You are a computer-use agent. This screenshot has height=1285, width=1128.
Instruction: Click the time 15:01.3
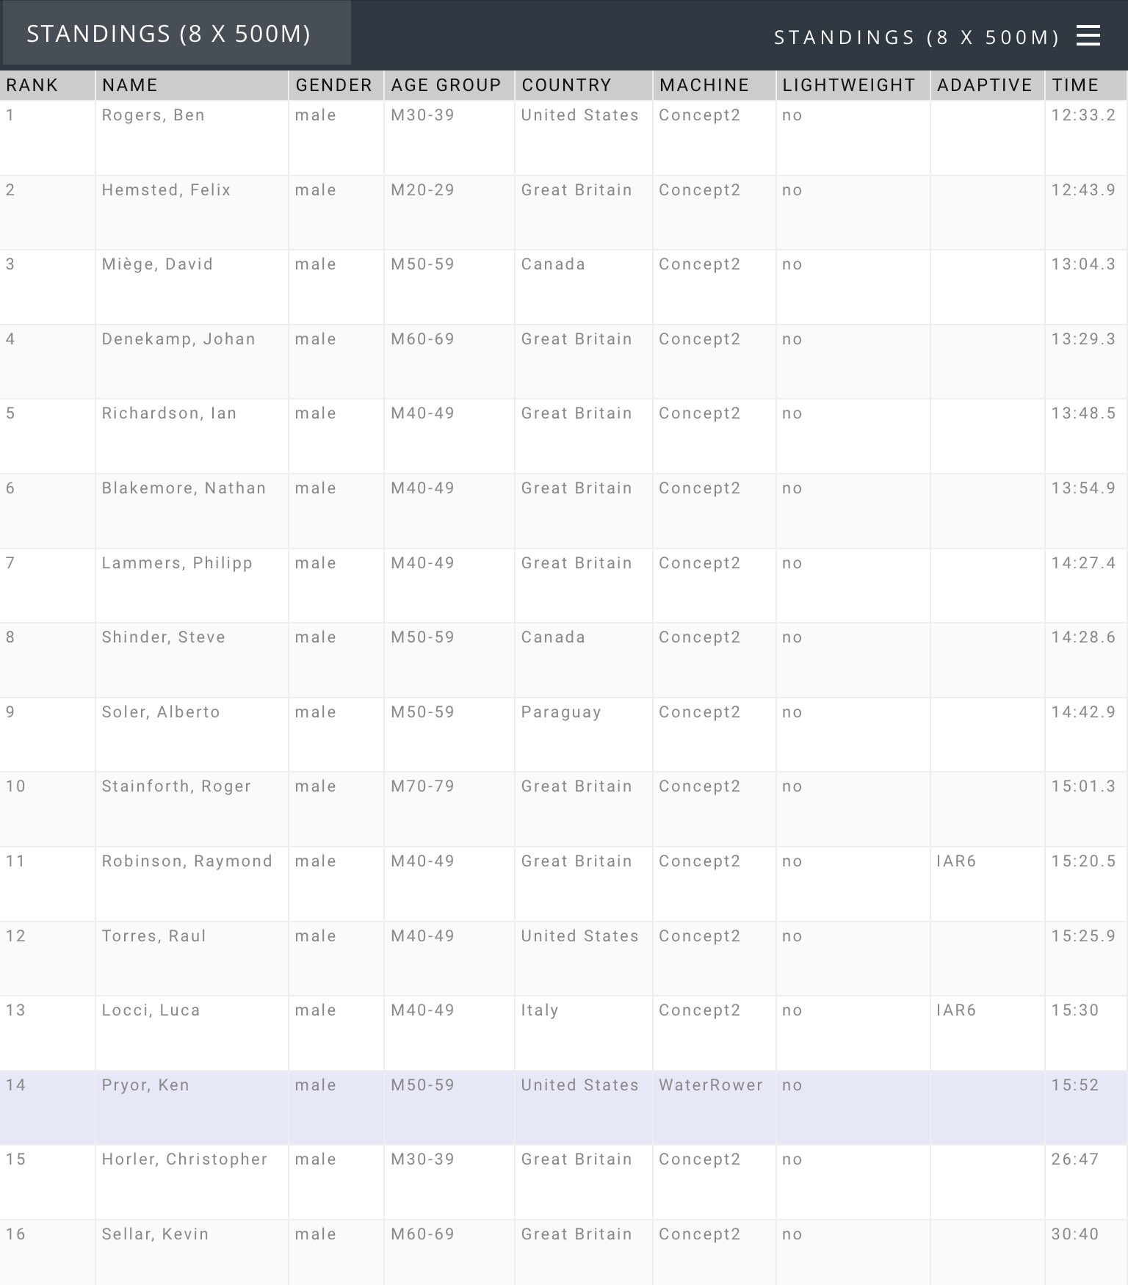[x=1083, y=786]
